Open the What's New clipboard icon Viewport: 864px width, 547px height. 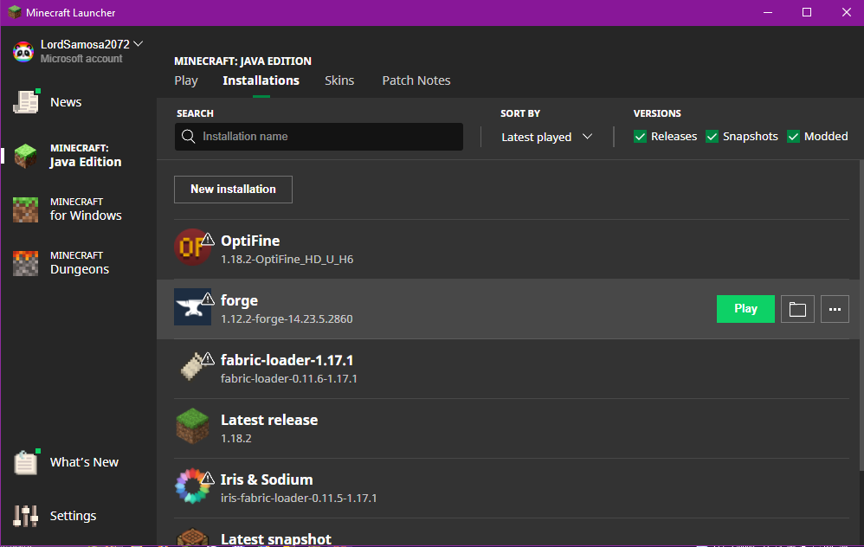click(26, 462)
